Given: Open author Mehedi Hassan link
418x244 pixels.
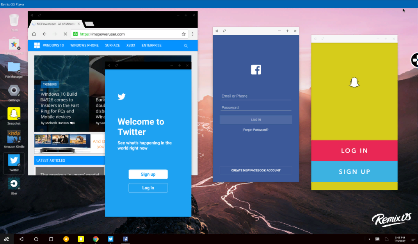Looking at the screenshot, I should click(57, 123).
